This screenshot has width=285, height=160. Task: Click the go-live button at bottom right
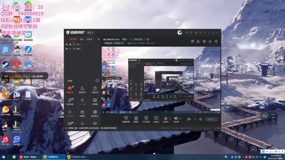tap(211, 119)
